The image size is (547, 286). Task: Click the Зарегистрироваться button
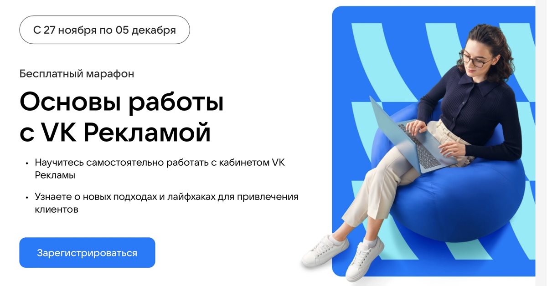coord(87,252)
